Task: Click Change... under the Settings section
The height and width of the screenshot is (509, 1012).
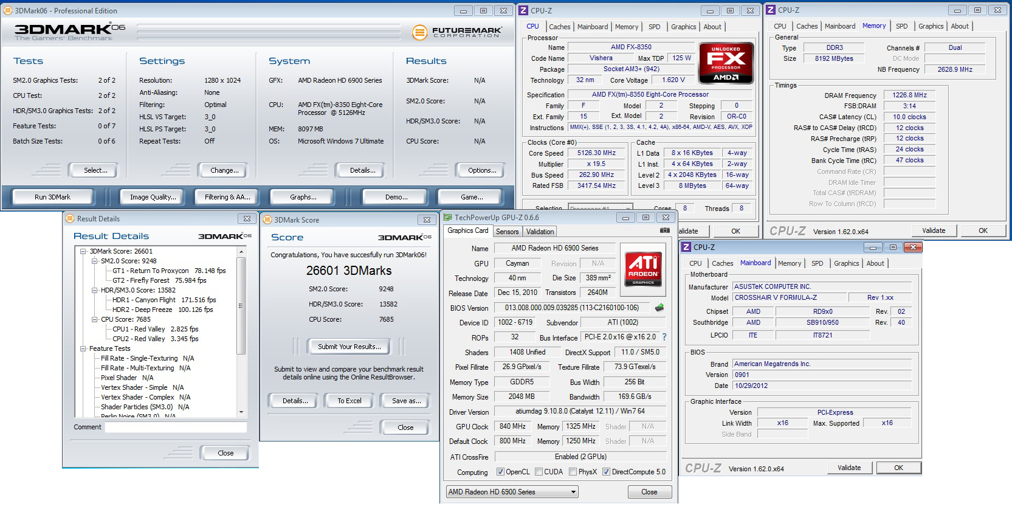Action: click(x=224, y=170)
